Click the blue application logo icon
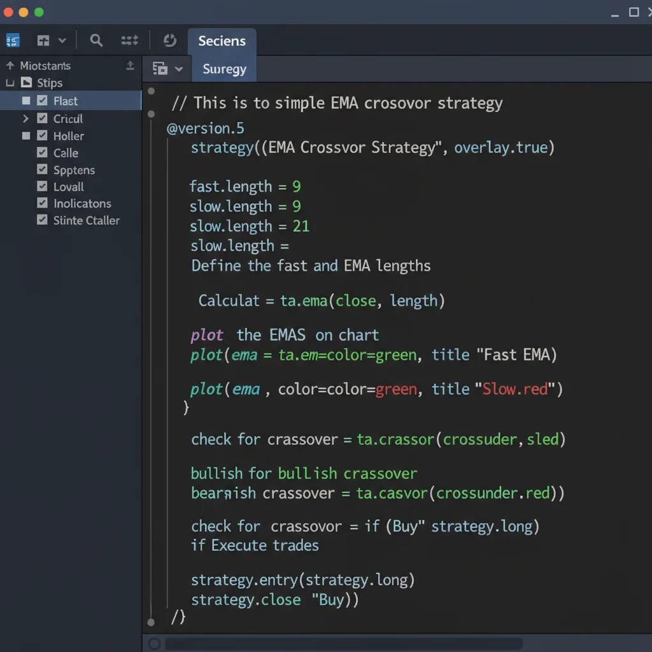The height and width of the screenshot is (652, 652). 12,40
